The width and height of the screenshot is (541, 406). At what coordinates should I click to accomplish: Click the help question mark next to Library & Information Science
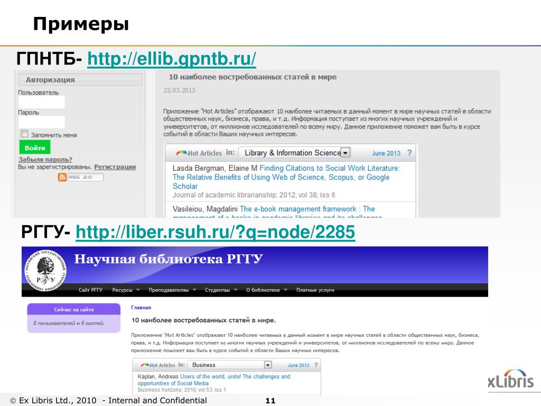tap(409, 153)
